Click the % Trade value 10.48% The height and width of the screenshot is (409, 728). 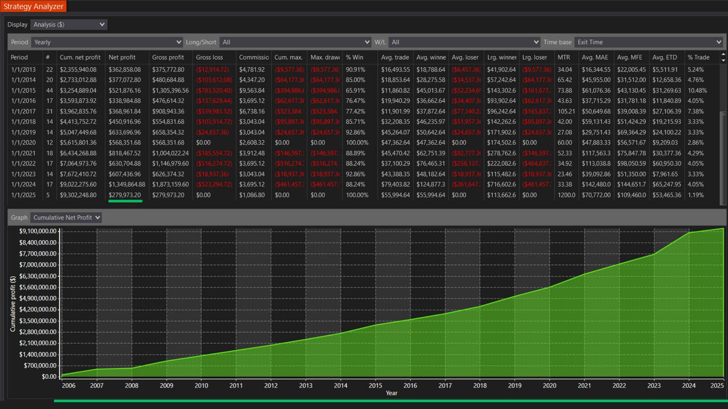point(697,91)
